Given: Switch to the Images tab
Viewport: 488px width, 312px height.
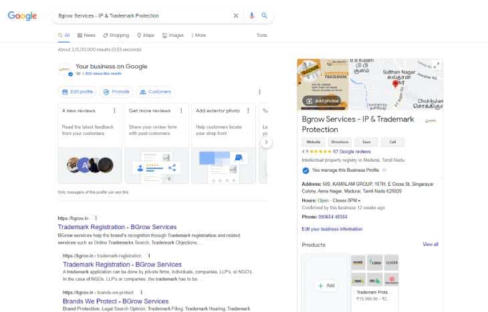Looking at the screenshot, I should [173, 35].
